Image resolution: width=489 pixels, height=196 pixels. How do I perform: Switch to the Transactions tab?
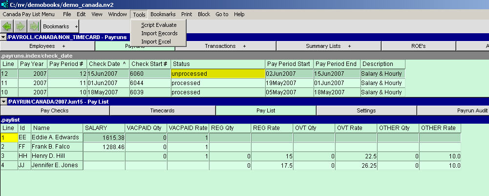click(x=225, y=46)
